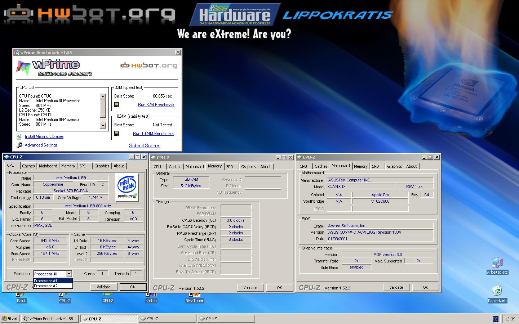Click the Model CUV4X-D field
519x324 pixels.
(x=361, y=186)
